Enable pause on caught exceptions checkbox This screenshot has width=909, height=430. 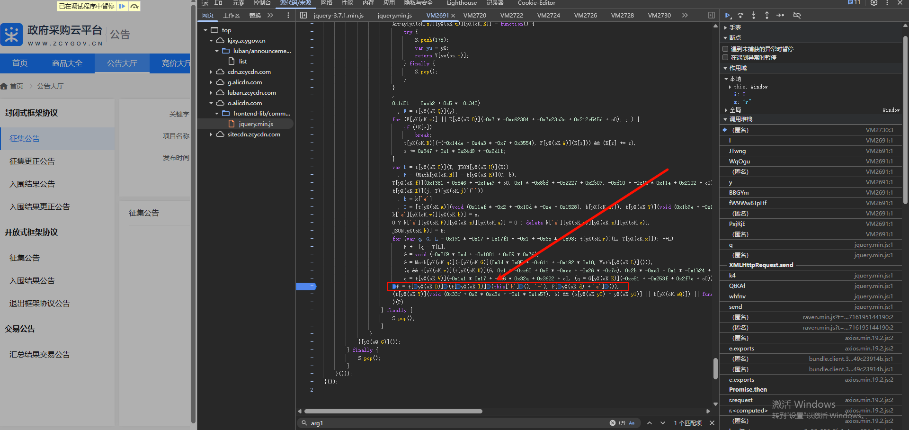(725, 57)
